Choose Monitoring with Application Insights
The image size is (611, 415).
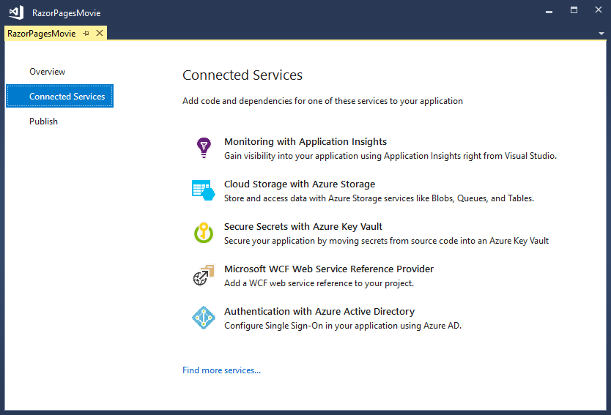[x=305, y=142]
